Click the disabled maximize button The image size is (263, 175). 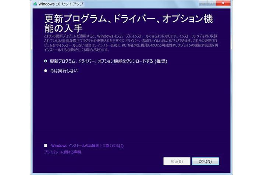(212, 3)
